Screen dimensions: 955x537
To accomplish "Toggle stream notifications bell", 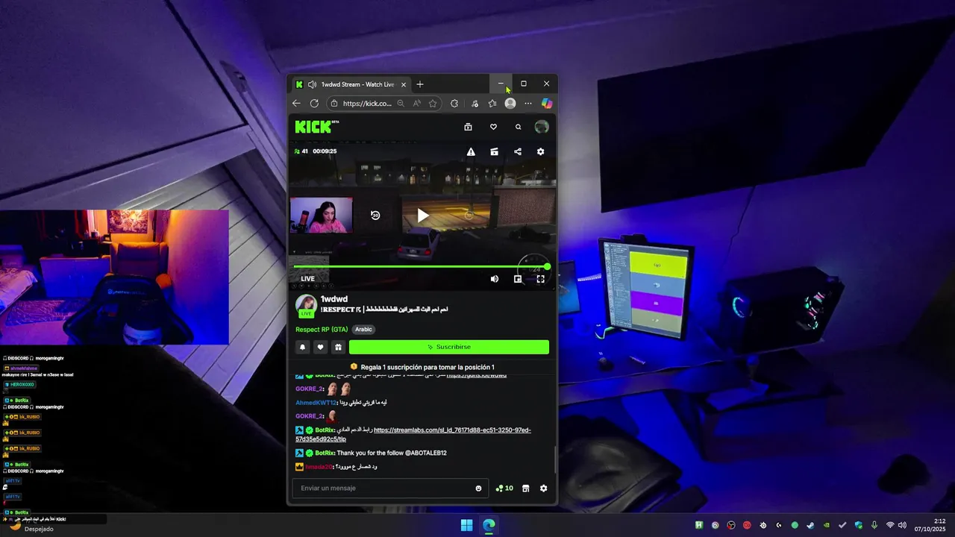I will coord(302,347).
